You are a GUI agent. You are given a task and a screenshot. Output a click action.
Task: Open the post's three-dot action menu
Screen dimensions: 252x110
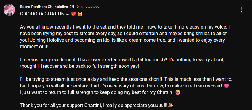(241, 10)
